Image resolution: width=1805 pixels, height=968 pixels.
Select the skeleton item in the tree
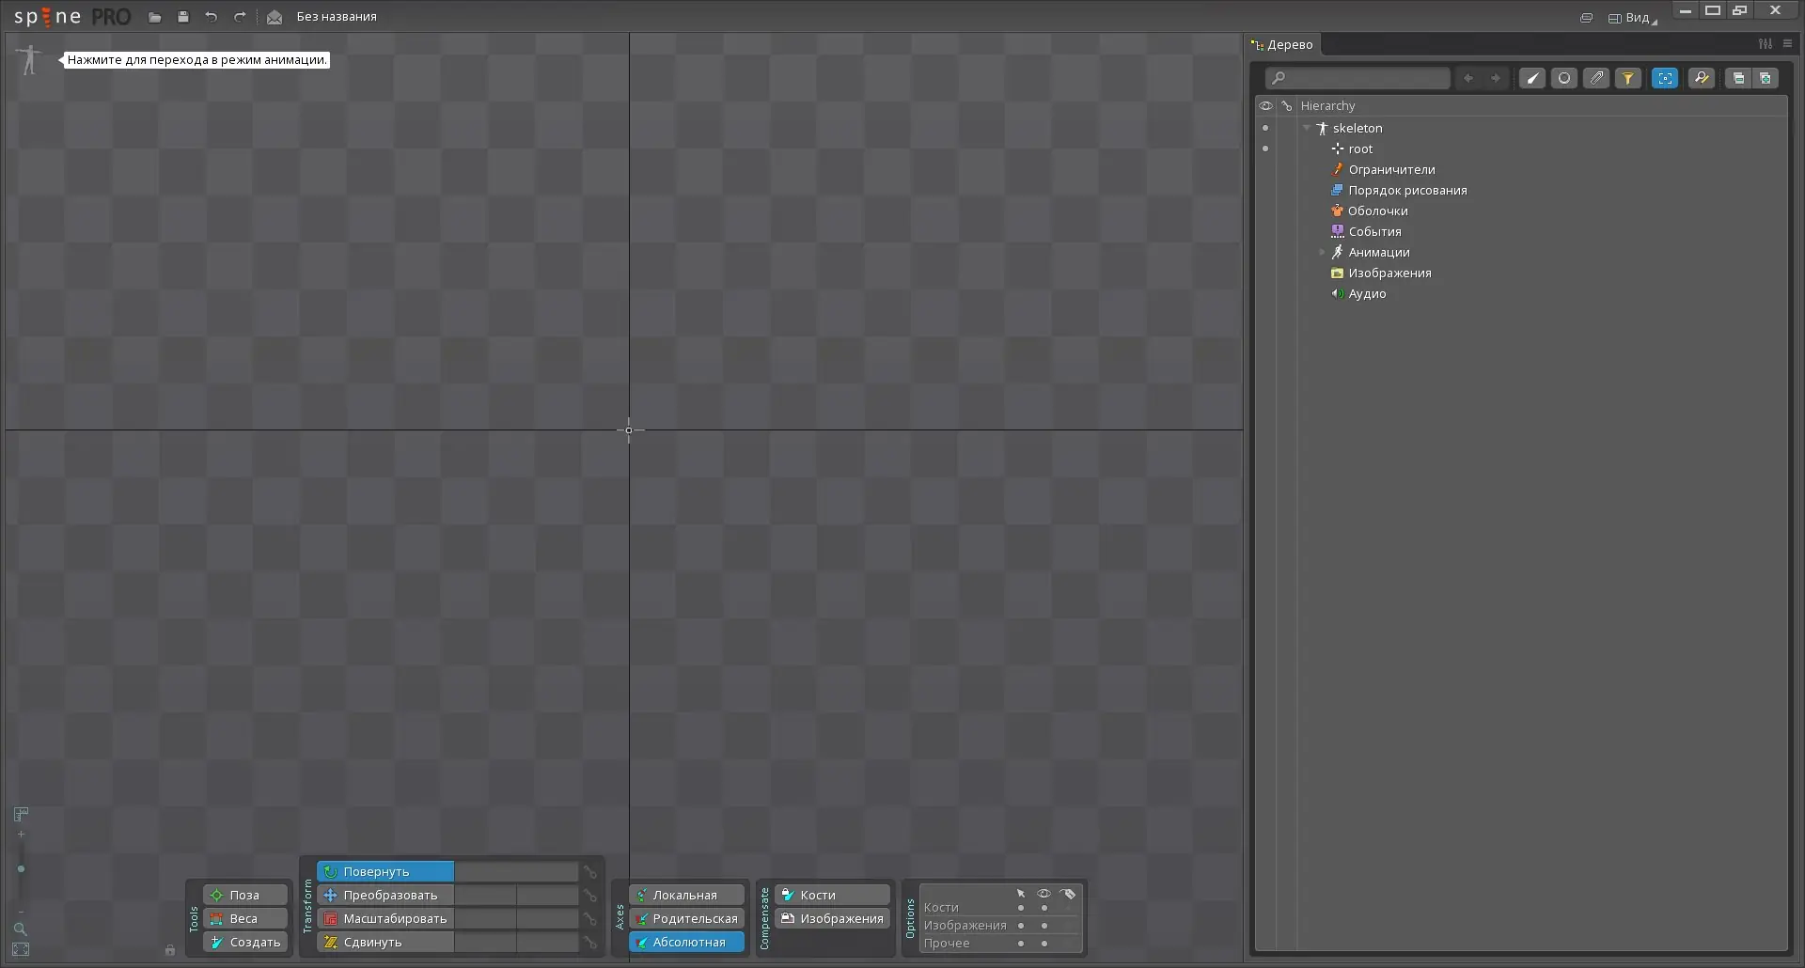tap(1358, 128)
